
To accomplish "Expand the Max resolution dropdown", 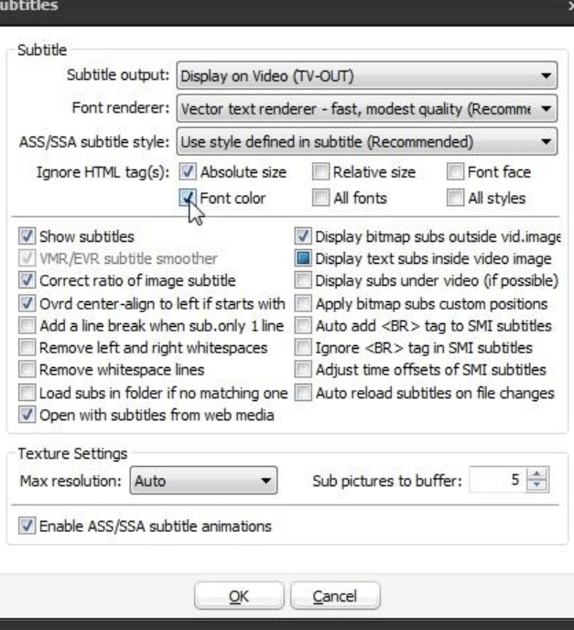I will pos(203,480).
